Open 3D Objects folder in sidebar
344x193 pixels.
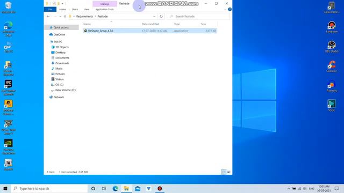pos(62,47)
